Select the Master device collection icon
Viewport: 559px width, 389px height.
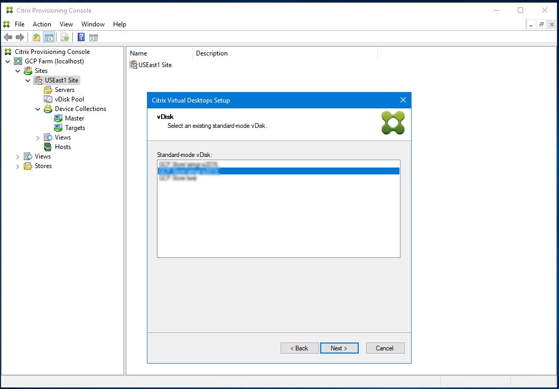58,118
